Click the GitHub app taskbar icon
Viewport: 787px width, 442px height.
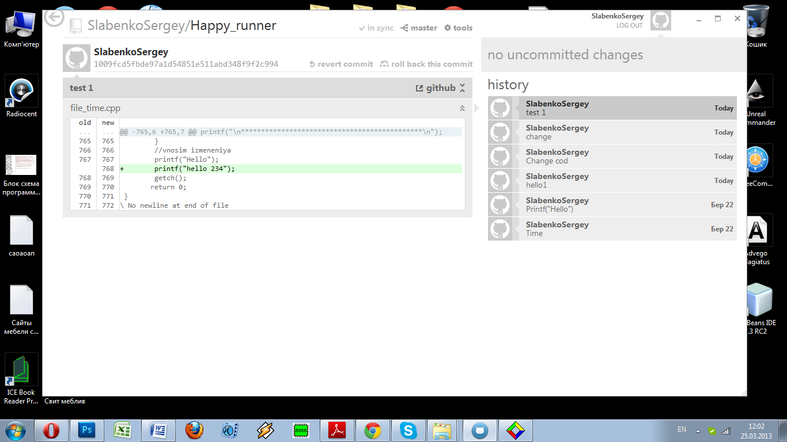479,430
